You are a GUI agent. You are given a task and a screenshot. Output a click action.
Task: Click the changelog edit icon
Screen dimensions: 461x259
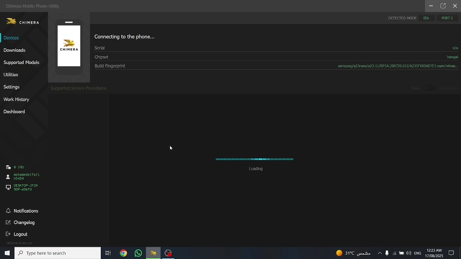click(x=8, y=223)
